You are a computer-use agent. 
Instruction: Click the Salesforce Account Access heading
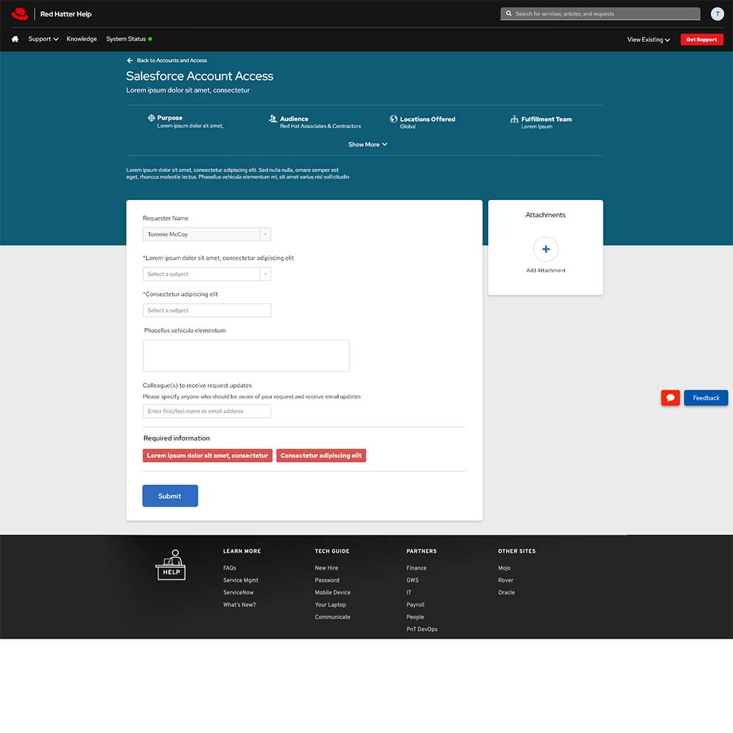pos(199,75)
